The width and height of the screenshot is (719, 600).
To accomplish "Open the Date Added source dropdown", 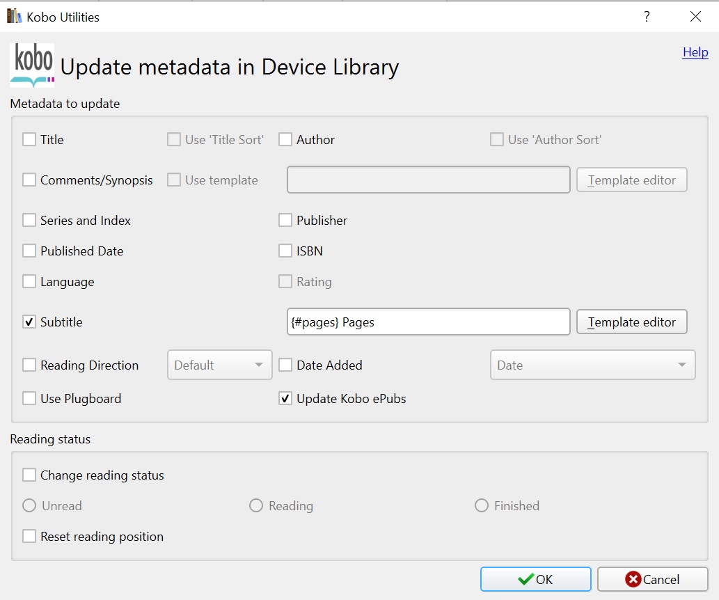I will coord(592,365).
